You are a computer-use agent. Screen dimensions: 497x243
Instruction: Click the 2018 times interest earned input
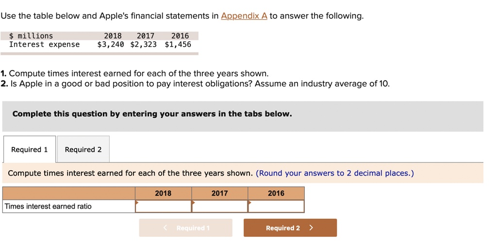coord(164,206)
